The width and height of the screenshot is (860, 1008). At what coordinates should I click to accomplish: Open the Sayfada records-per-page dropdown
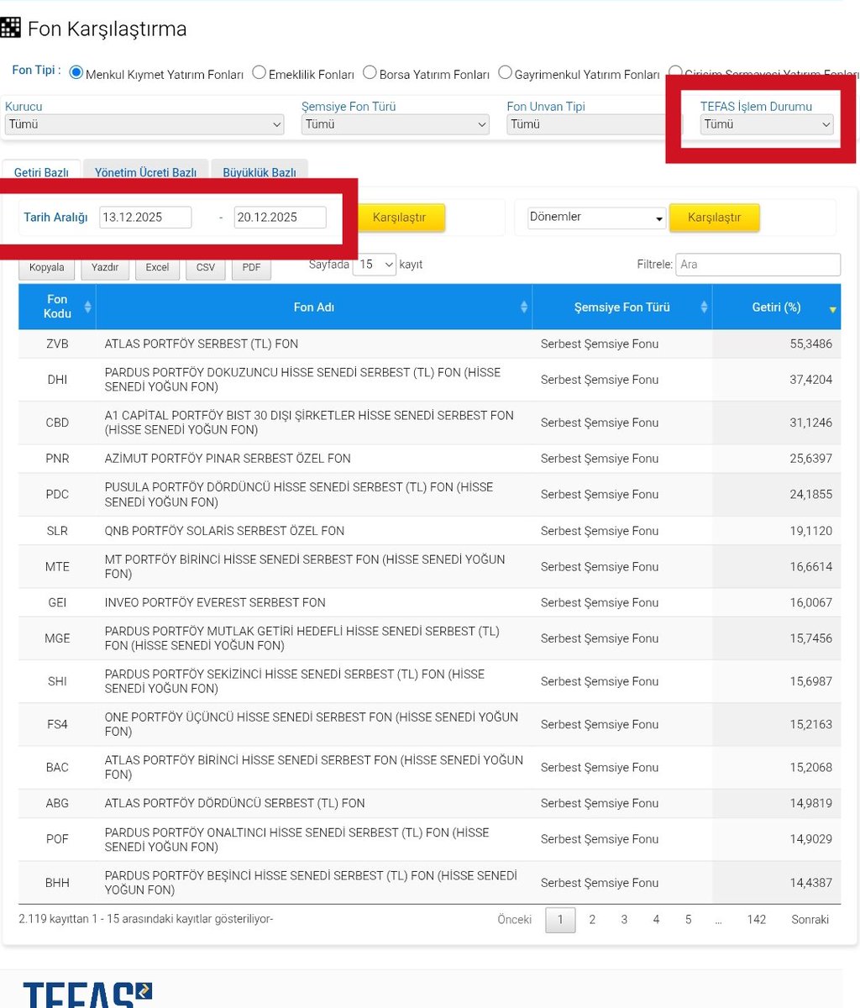point(375,264)
